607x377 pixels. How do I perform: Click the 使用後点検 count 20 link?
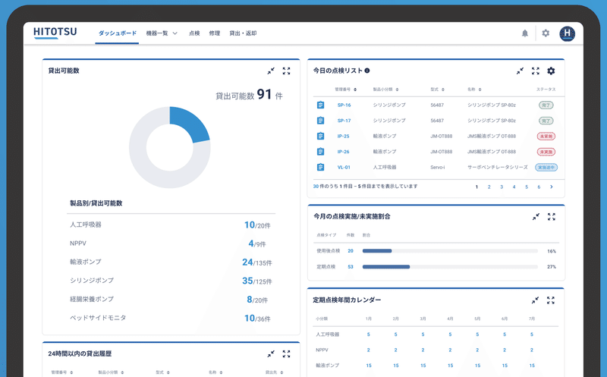pyautogui.click(x=351, y=251)
